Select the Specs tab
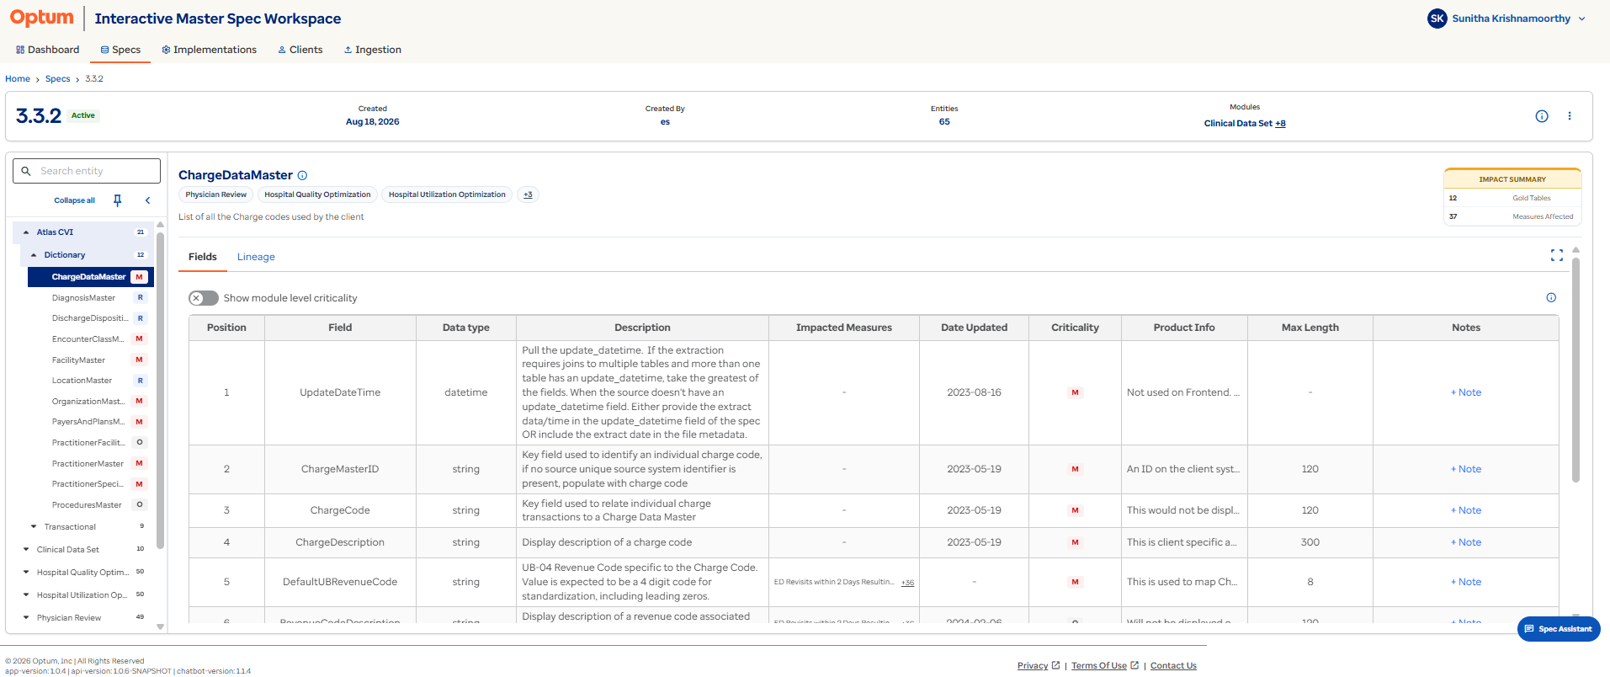 120,50
